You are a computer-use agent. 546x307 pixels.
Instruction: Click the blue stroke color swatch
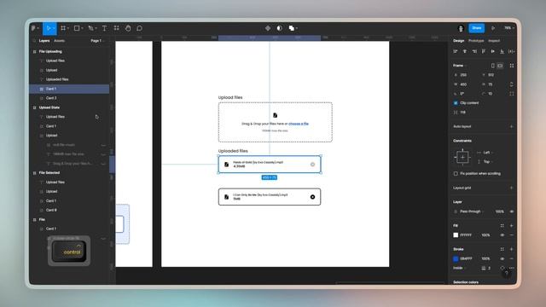[456, 259]
